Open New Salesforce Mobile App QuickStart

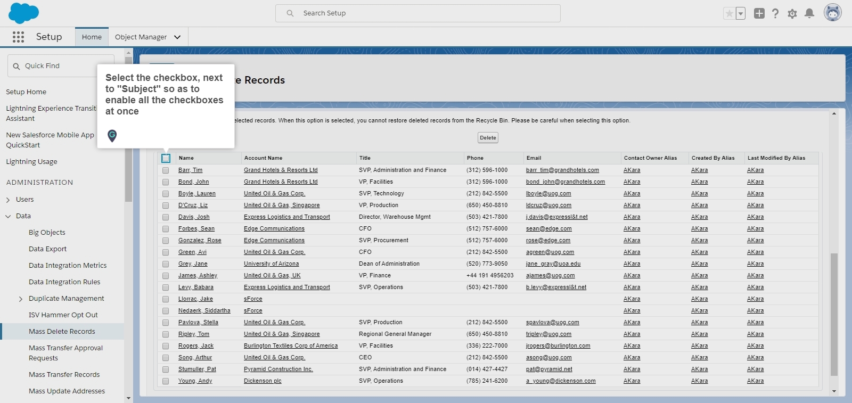point(50,140)
